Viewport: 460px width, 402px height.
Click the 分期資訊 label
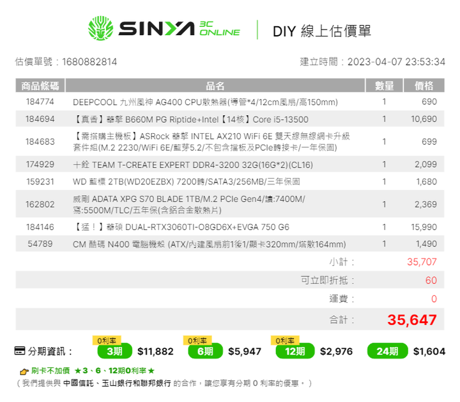click(50, 351)
